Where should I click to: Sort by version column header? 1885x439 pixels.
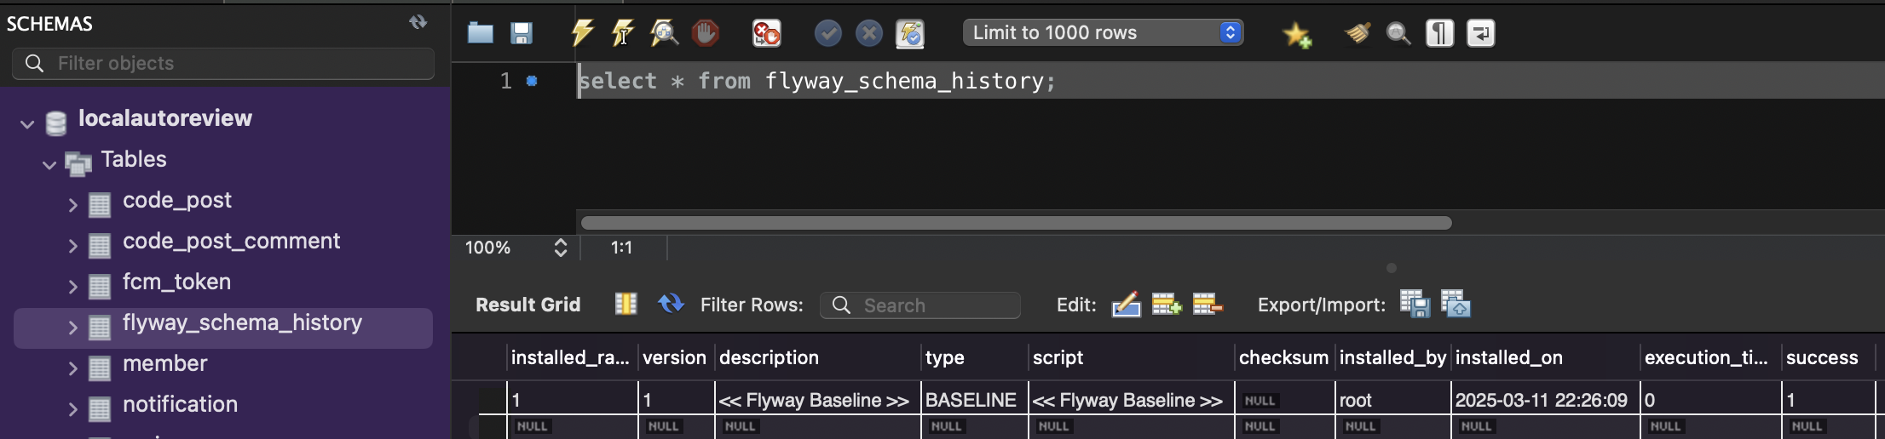(676, 357)
